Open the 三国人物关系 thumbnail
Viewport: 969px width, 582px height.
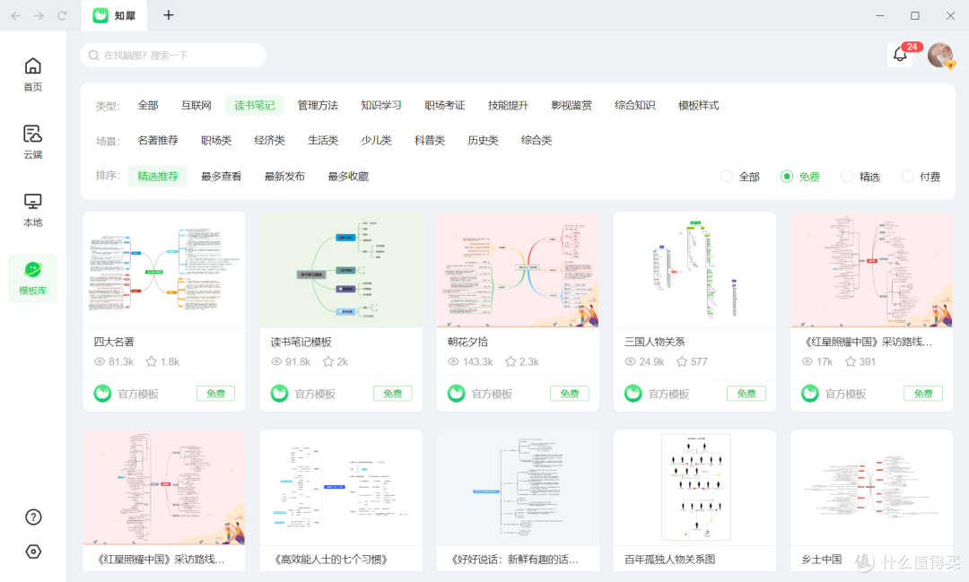coord(694,270)
